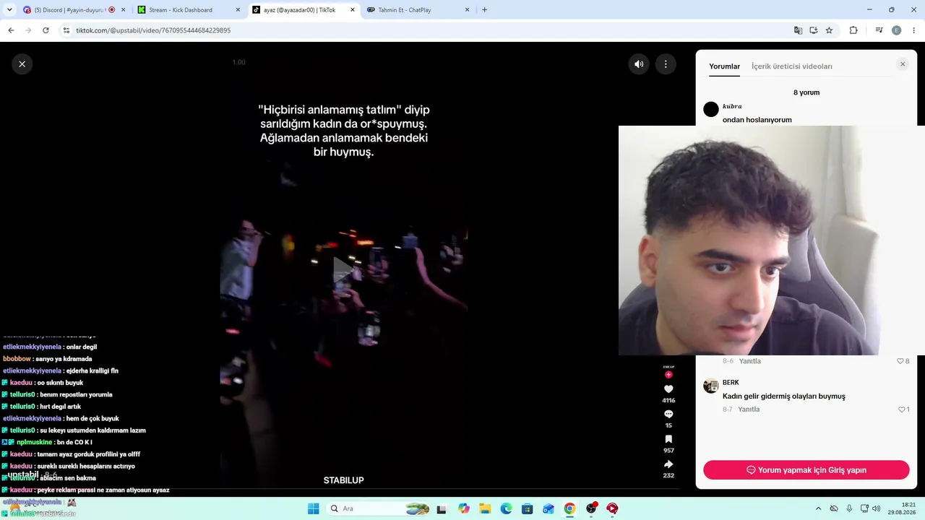Open Outlook from the taskbar
Viewport: 925px width, 520px height.
tap(548, 508)
